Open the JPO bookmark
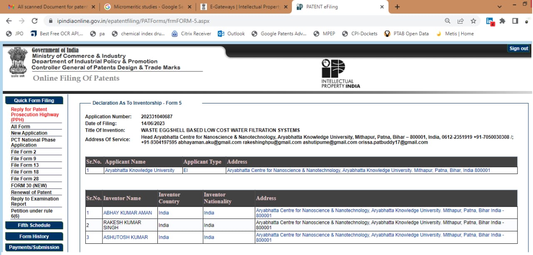533x255 pixels. (x=15, y=34)
